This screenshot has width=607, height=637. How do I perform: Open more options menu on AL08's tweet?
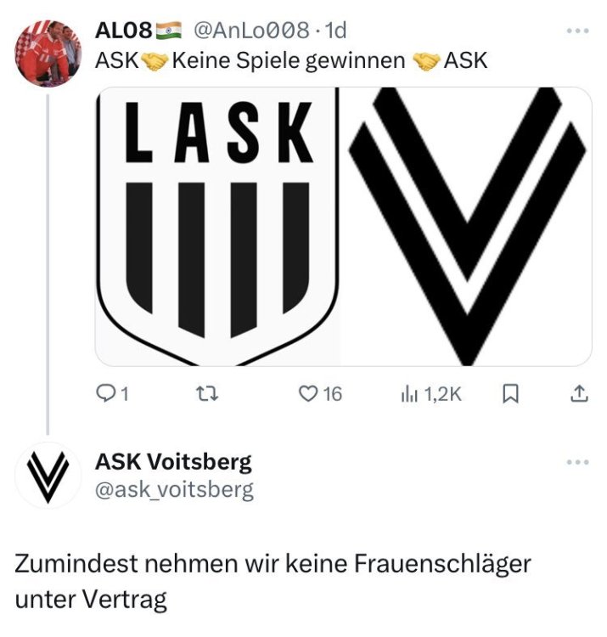click(578, 31)
